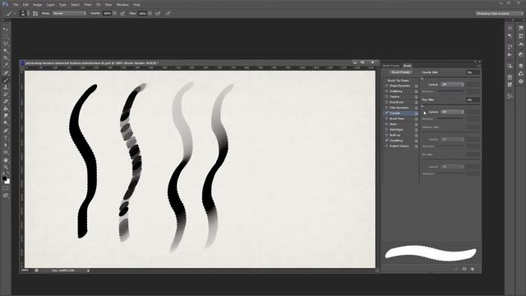This screenshot has height=296, width=526.
Task: Select the Blur tool
Action: point(6,116)
